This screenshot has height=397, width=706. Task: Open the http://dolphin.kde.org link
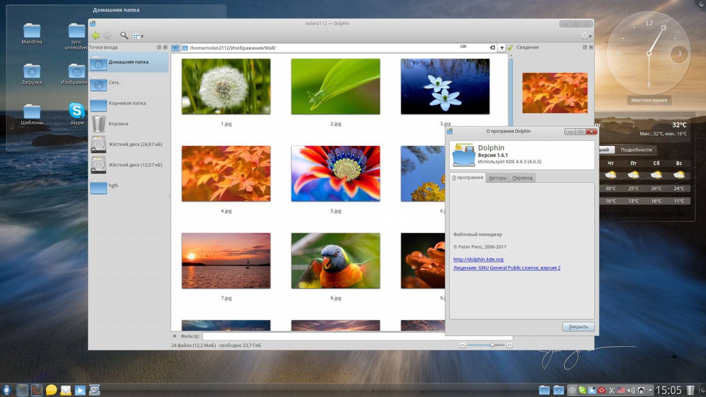(478, 259)
